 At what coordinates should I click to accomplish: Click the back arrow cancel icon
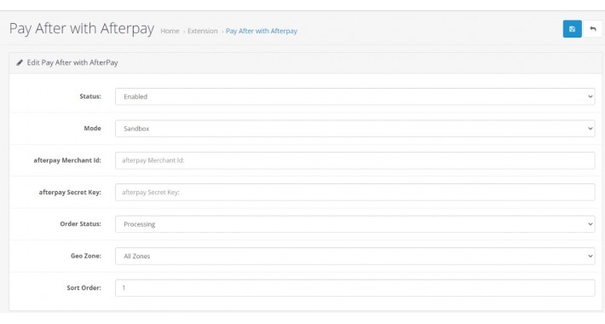pyautogui.click(x=593, y=29)
